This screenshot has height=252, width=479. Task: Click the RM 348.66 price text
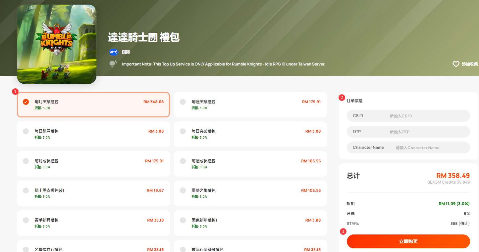153,102
